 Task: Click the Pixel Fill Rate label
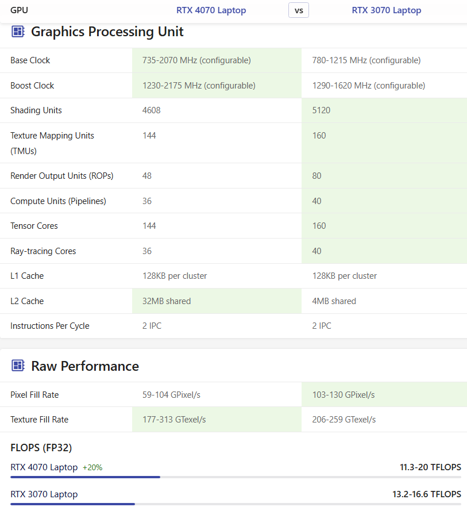point(34,395)
